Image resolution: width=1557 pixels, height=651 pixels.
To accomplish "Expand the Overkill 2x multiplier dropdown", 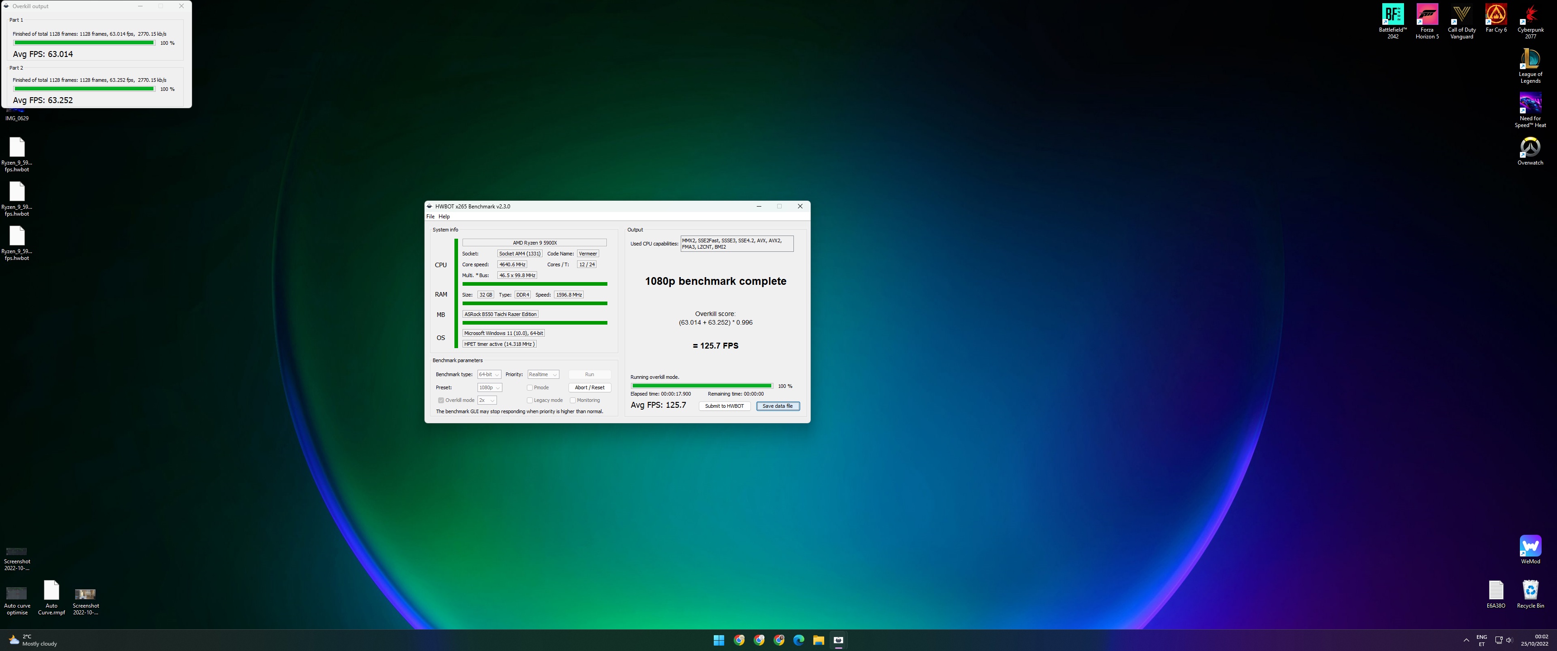I will (487, 401).
